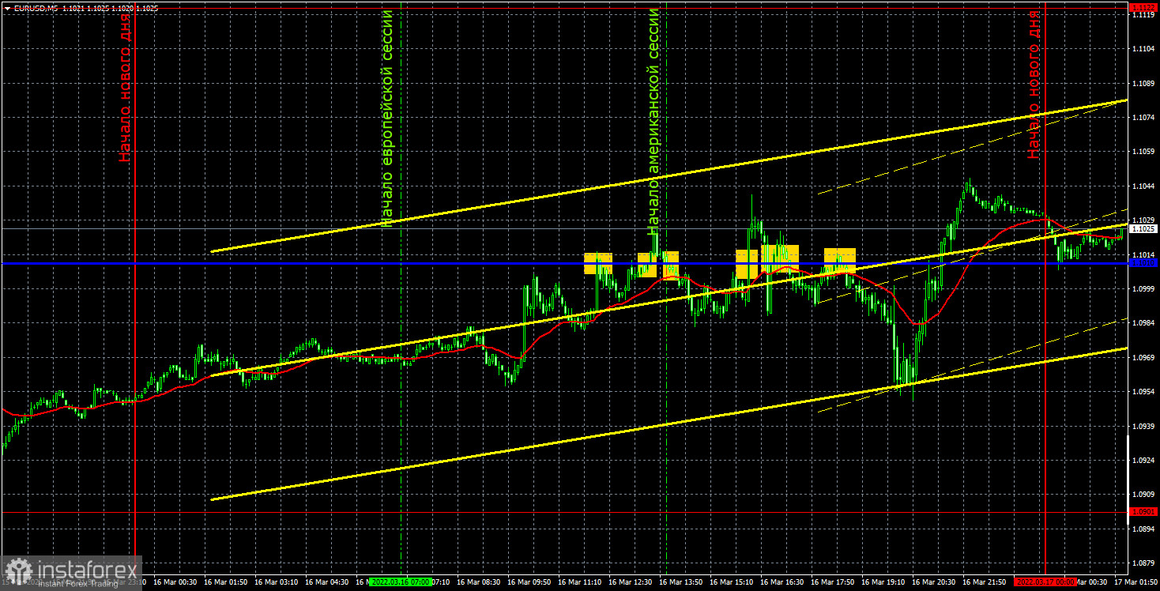
Task: Click the 1.0924 price axis label
Action: [1143, 460]
